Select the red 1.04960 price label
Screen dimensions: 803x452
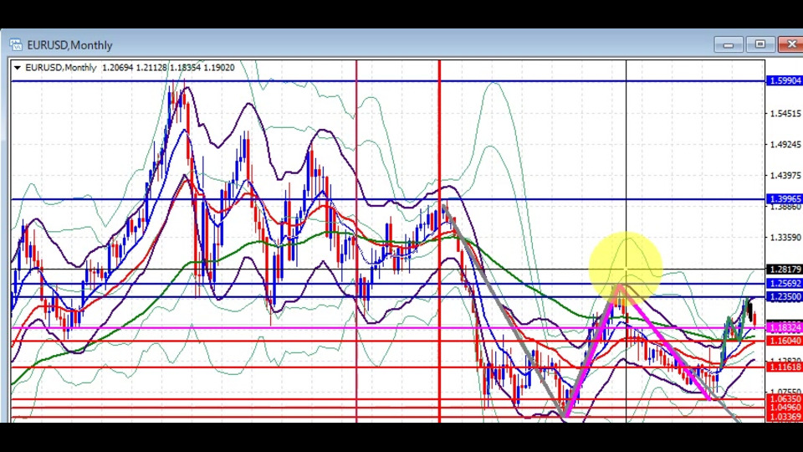pyautogui.click(x=784, y=408)
